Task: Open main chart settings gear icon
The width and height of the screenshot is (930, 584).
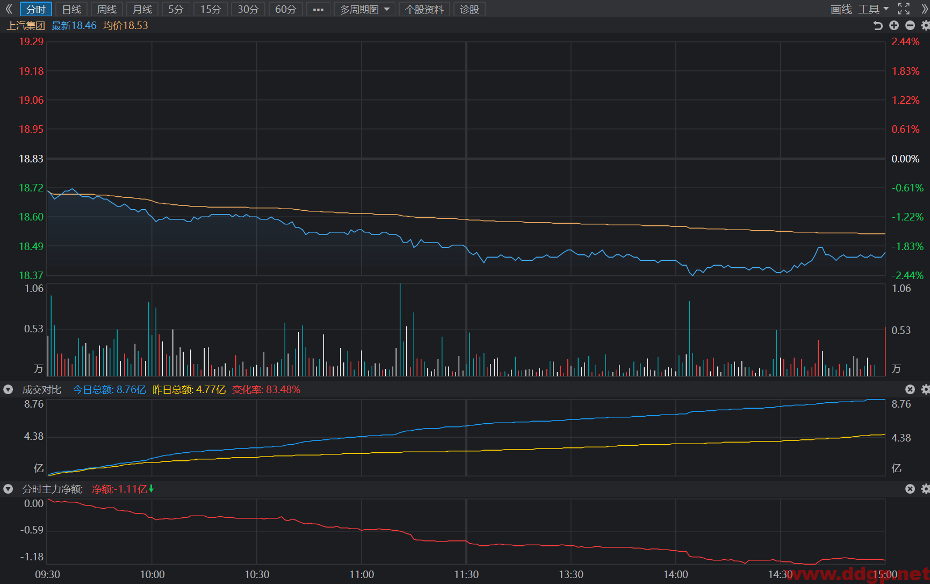Action: pyautogui.click(x=925, y=25)
